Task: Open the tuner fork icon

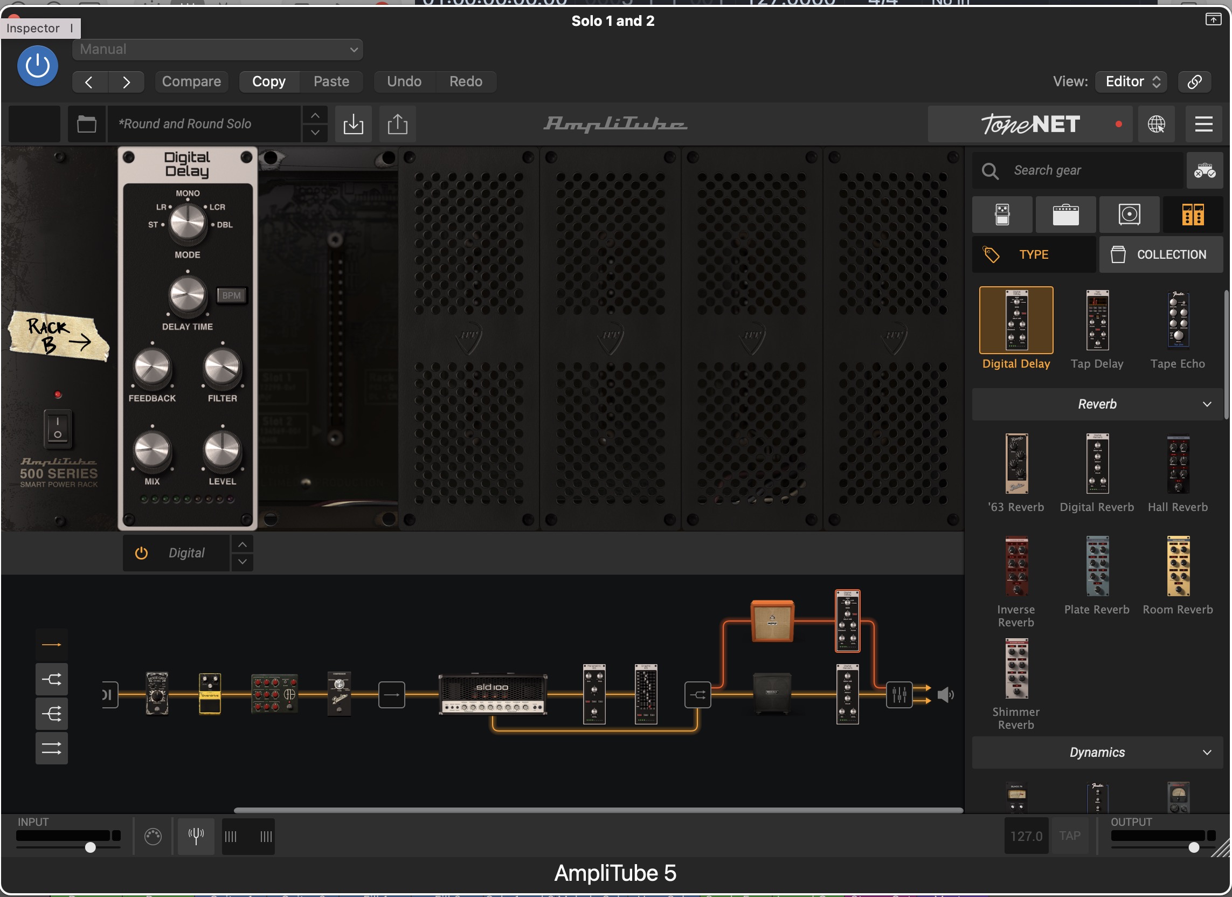Action: (x=196, y=837)
